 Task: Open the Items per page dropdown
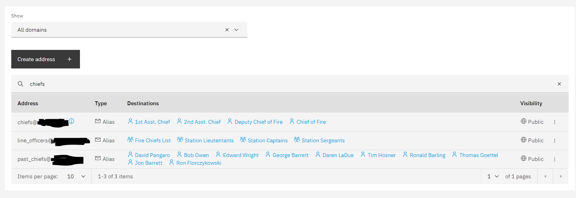point(76,176)
